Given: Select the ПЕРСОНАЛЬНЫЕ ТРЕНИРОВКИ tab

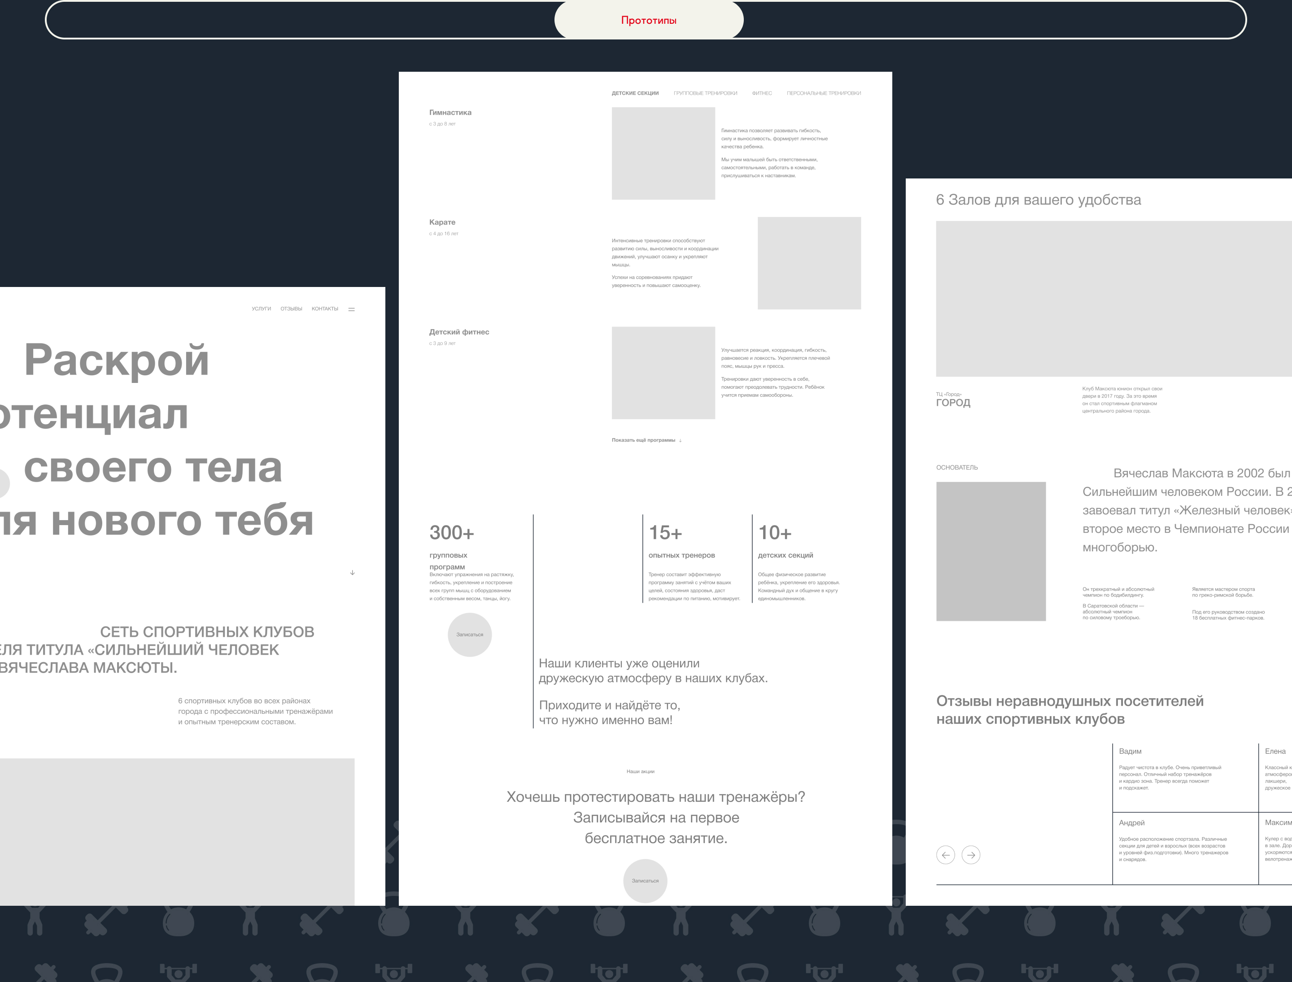Looking at the screenshot, I should (x=824, y=94).
